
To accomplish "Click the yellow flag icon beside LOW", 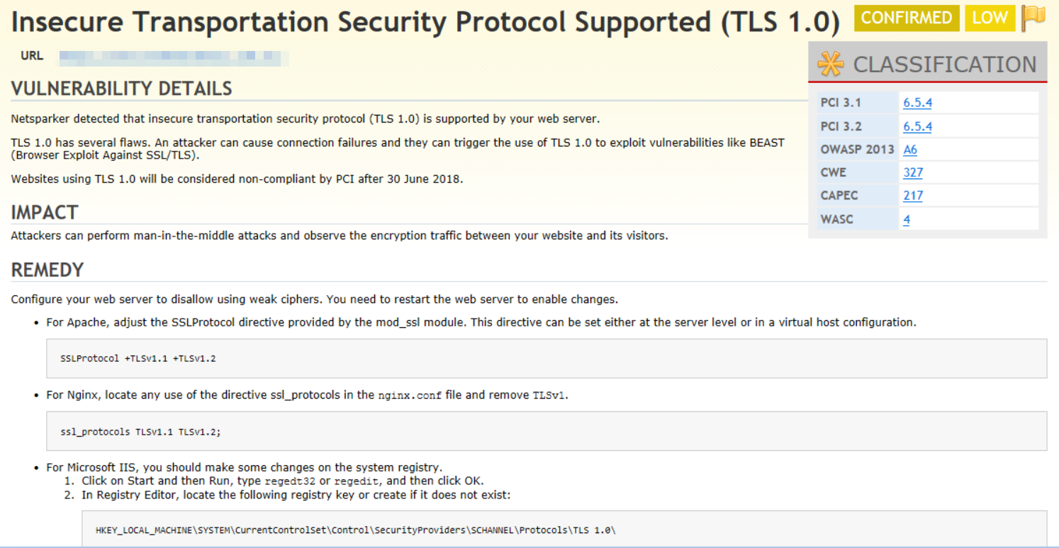I will coord(1033,18).
